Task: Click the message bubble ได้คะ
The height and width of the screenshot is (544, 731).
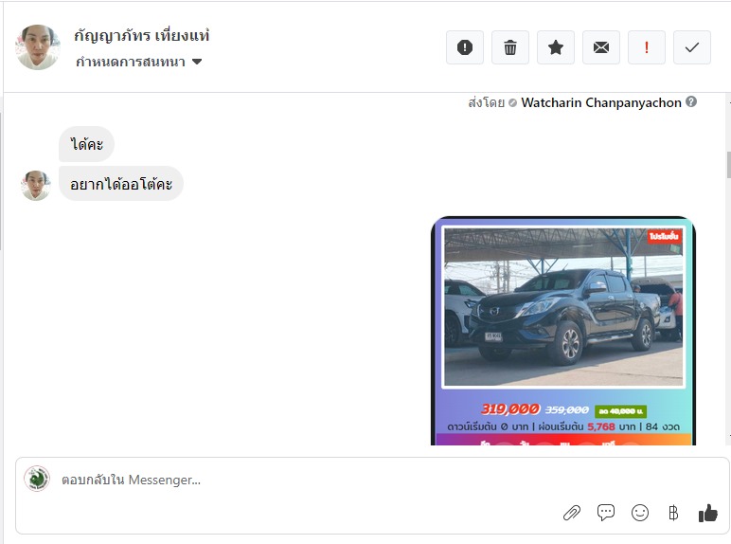Action: click(x=87, y=144)
